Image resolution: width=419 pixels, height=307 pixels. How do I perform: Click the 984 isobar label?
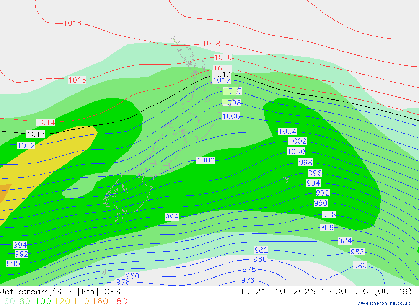[345, 241]
